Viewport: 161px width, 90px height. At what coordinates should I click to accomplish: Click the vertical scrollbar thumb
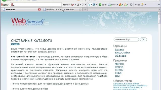pyautogui.click(x=159, y=19)
